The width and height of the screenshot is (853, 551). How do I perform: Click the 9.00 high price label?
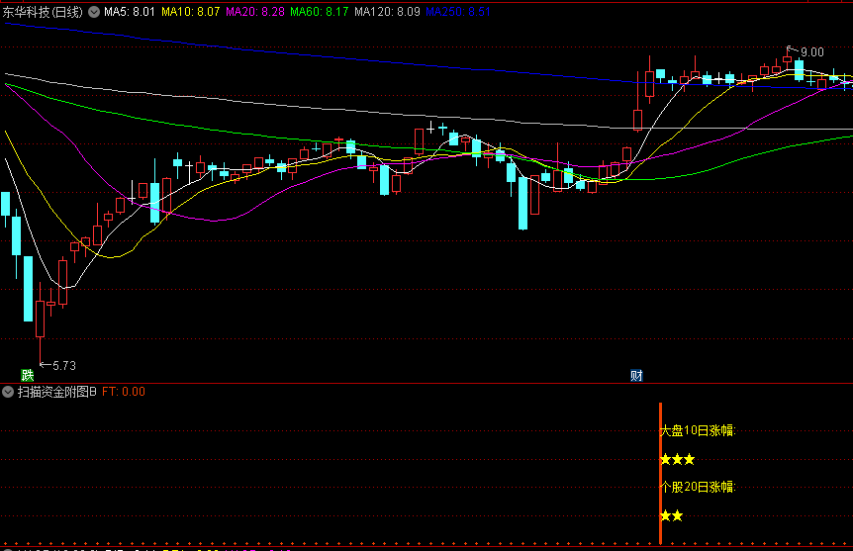[x=812, y=52]
